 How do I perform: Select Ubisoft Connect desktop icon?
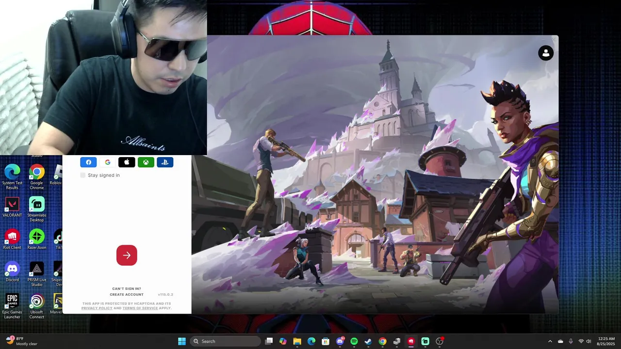36,306
